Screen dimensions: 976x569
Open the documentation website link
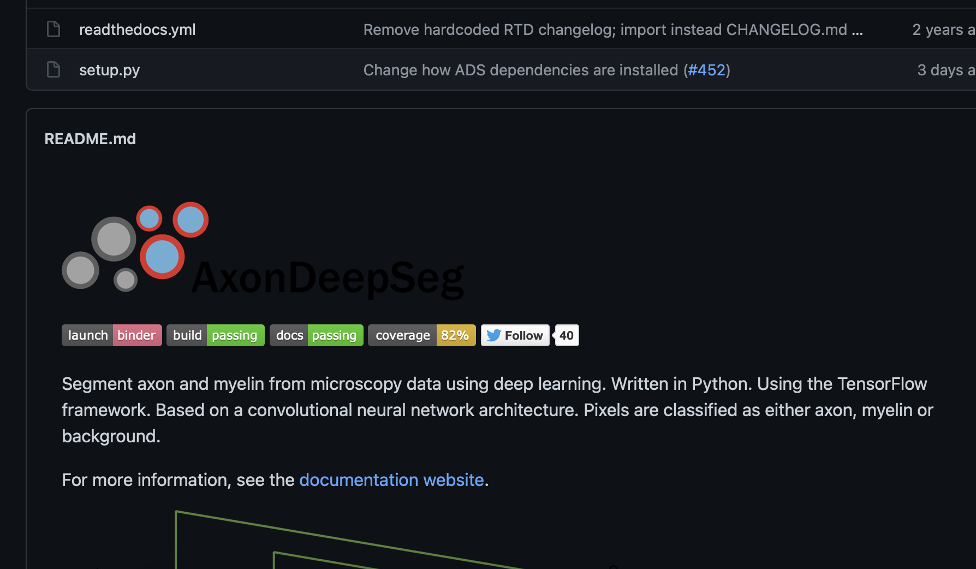392,479
